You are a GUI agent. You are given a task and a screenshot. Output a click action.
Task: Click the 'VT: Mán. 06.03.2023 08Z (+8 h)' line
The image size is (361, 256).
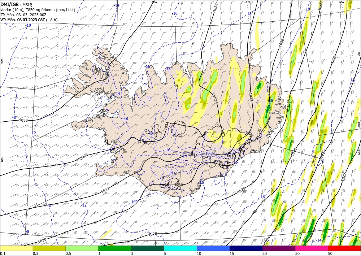[x=29, y=20]
